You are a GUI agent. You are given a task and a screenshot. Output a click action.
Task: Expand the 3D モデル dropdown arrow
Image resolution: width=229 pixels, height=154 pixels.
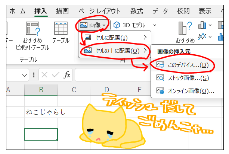[155, 25]
